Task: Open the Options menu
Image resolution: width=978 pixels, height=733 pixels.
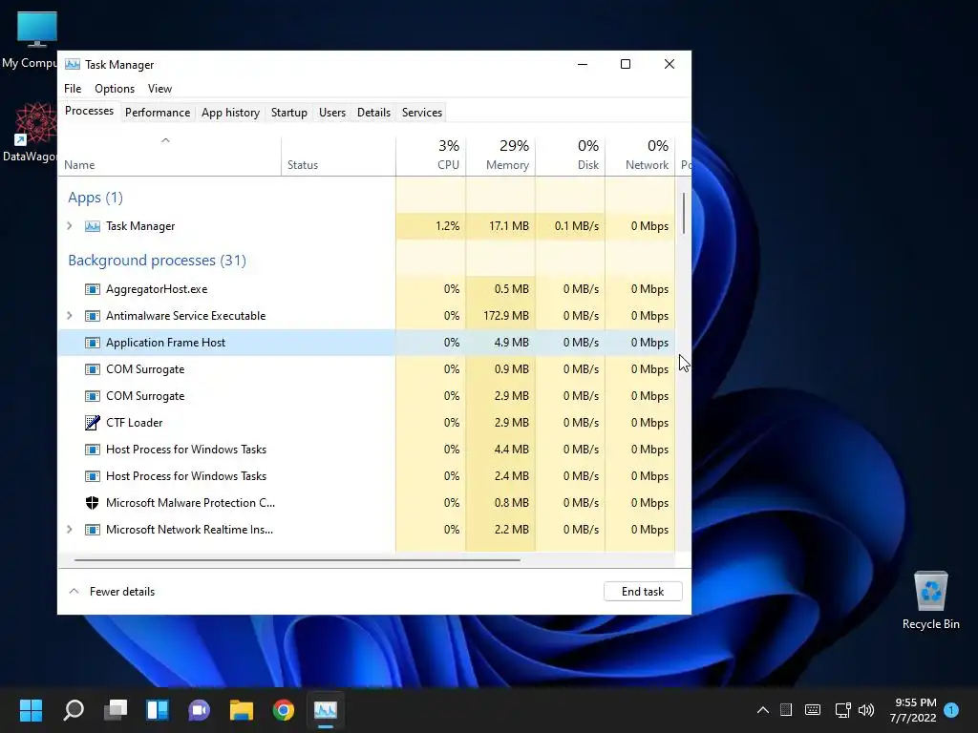Action: [x=115, y=89]
